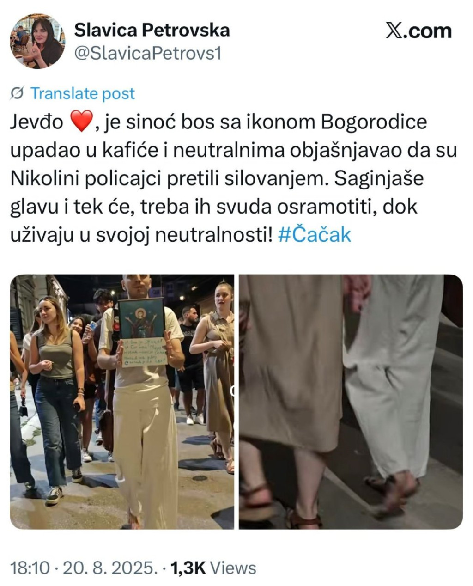Click the translate icon beside Translate post
Viewport: 473px width, 586px height.
pos(17,93)
